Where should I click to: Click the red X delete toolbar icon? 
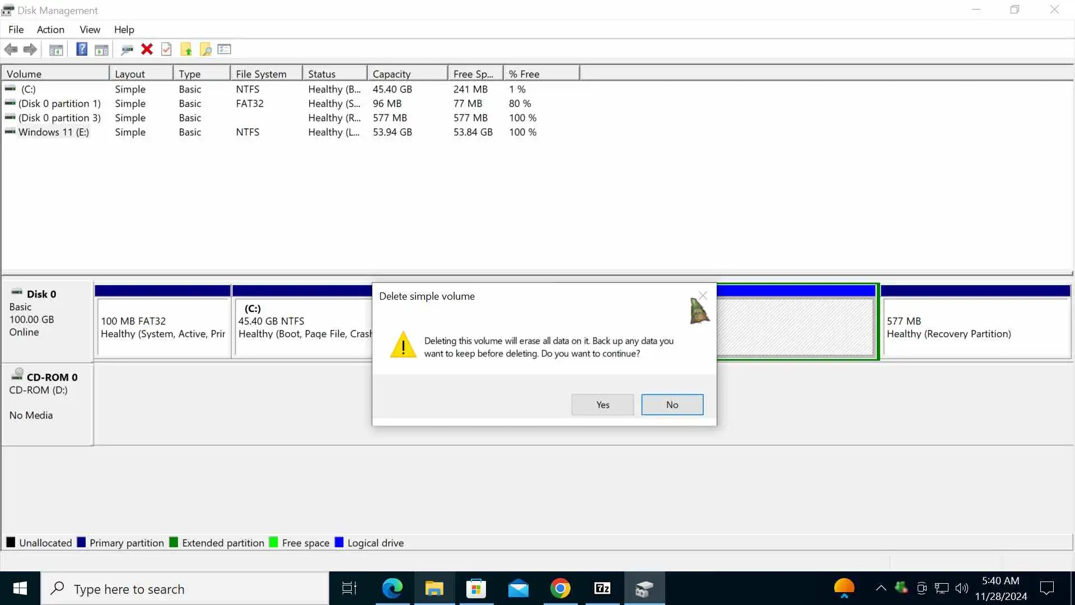pyautogui.click(x=147, y=49)
